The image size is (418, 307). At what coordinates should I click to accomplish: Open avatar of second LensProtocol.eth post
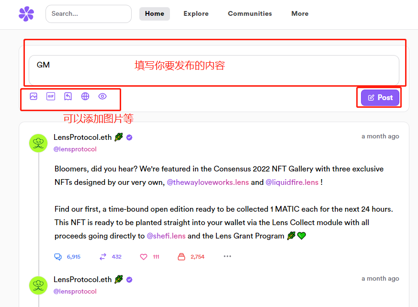[38, 285]
